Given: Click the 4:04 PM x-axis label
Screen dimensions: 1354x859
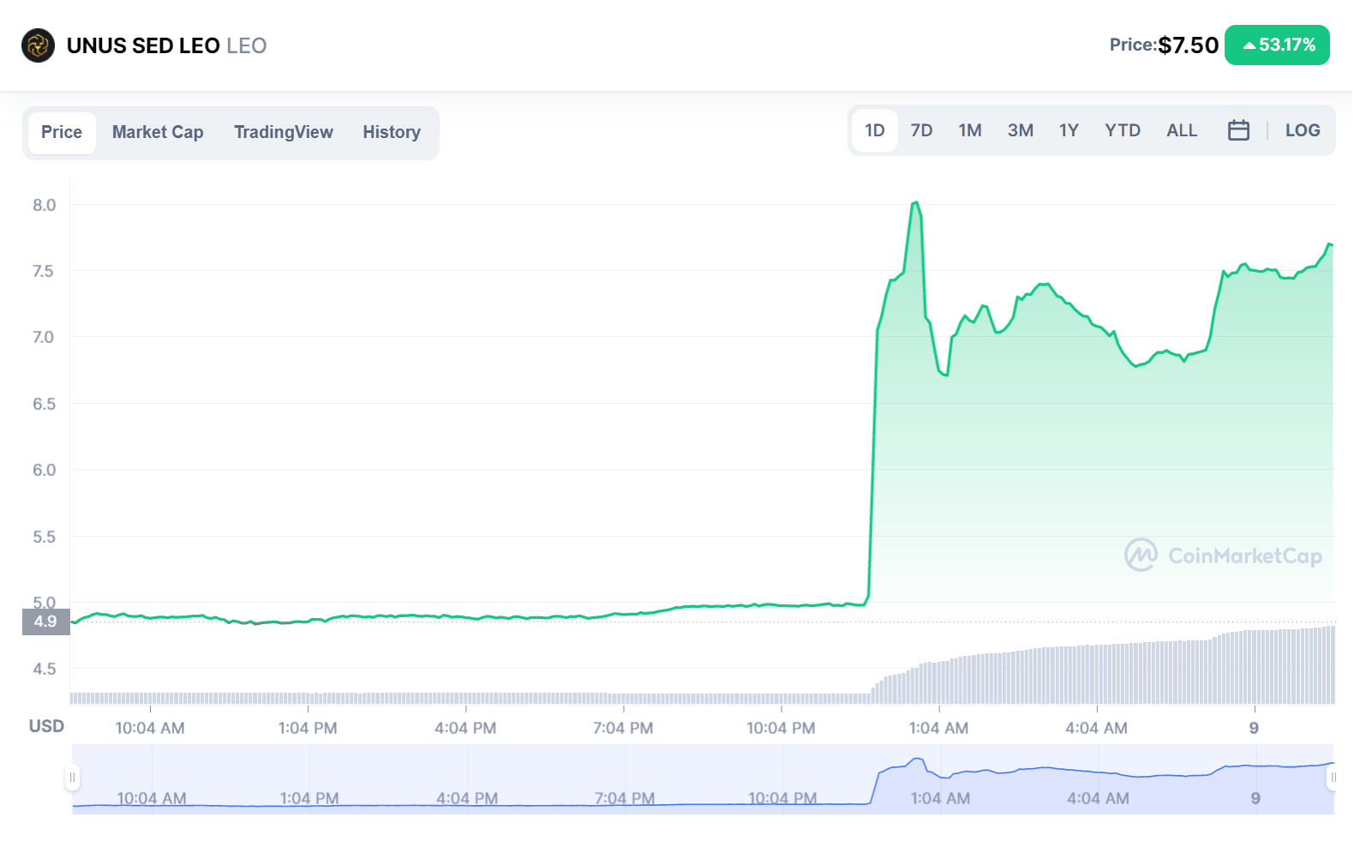Looking at the screenshot, I should pyautogui.click(x=465, y=728).
